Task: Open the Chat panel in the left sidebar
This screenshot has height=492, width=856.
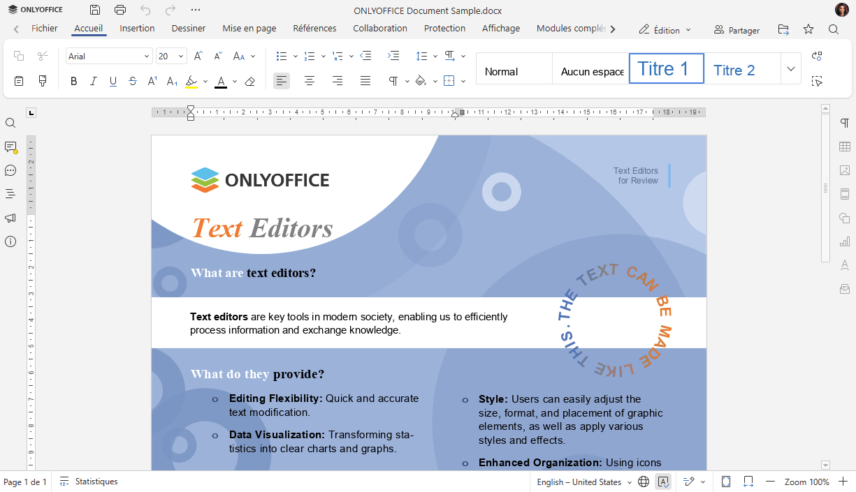Action: pyautogui.click(x=10, y=170)
